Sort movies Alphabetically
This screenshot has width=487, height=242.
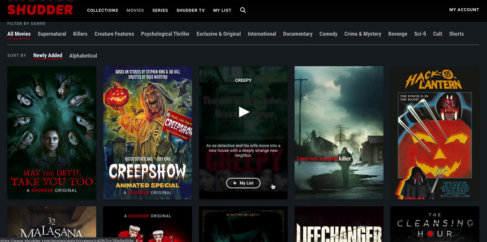tap(83, 56)
